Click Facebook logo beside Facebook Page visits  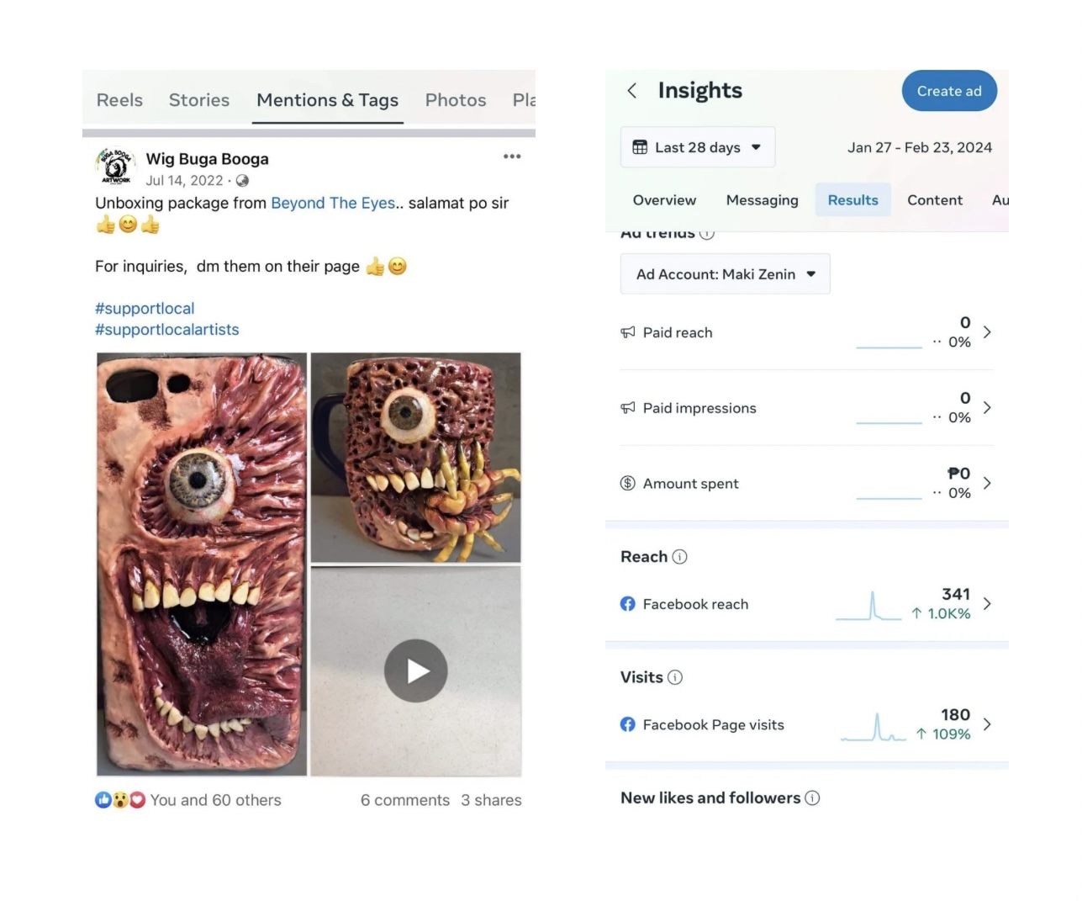[x=628, y=724]
